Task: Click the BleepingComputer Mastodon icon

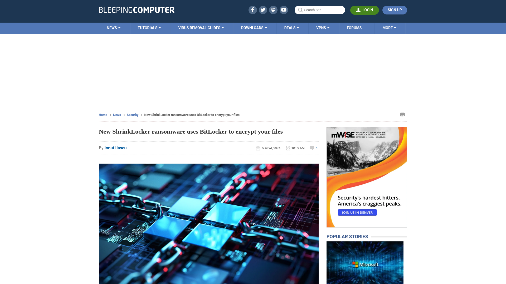Action: (x=273, y=10)
